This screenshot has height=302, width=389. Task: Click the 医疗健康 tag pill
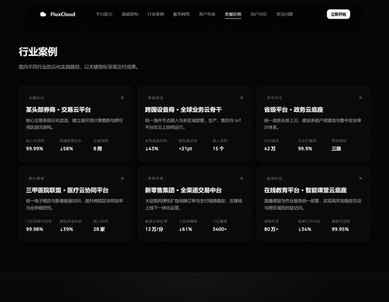coord(37,179)
